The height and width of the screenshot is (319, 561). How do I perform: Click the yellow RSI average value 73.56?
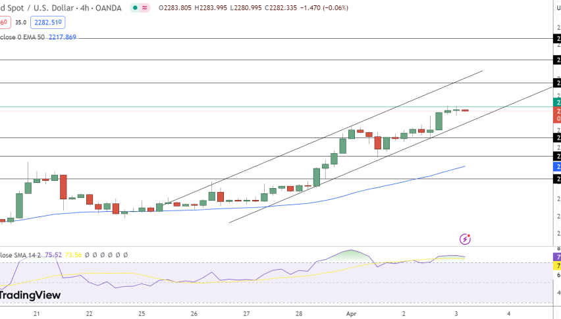[x=73, y=255]
